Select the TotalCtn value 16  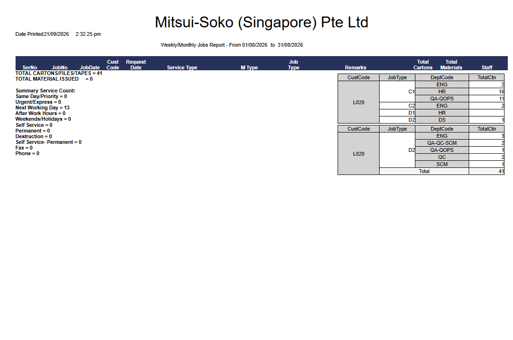tap(487, 91)
